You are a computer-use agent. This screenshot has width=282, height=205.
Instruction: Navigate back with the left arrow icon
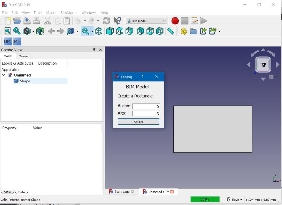(x=51, y=31)
